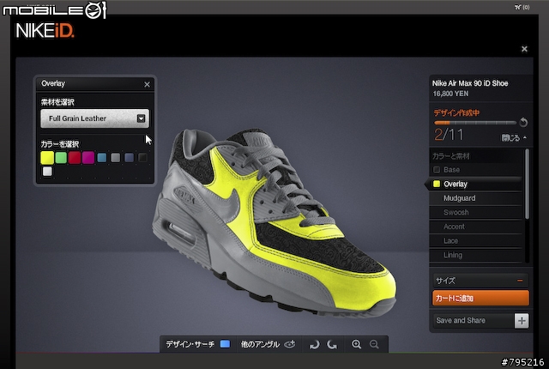The height and width of the screenshot is (369, 549).
Task: Select the Swoosh part in the list
Action: point(476,213)
